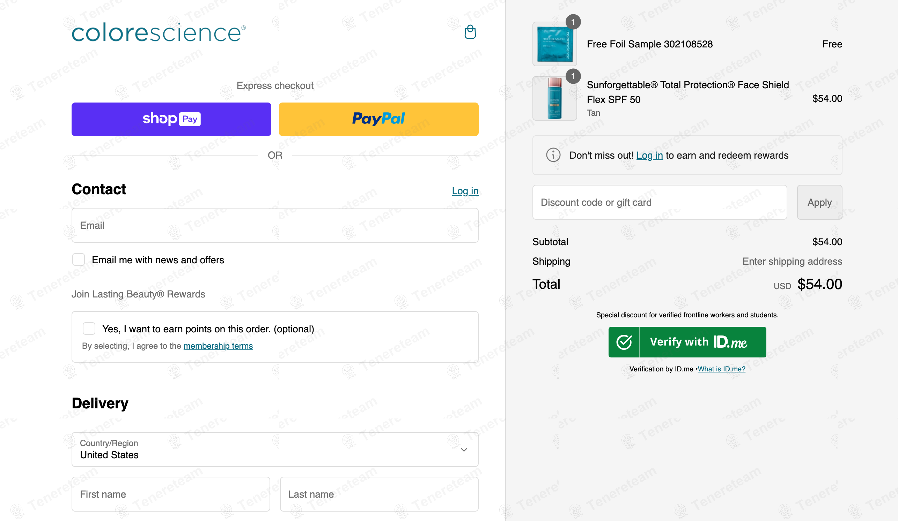This screenshot has width=898, height=521.
Task: Click Log in next to Contact heading
Action: point(465,191)
